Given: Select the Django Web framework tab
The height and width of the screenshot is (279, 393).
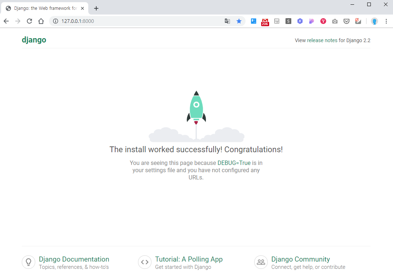Looking at the screenshot, I should (x=45, y=8).
